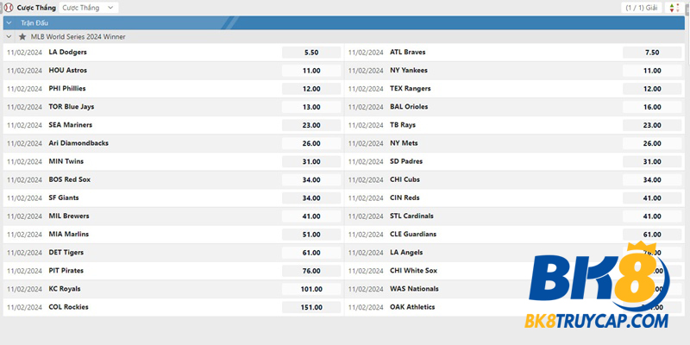Select SEA Mariners odds 23.00

point(311,125)
